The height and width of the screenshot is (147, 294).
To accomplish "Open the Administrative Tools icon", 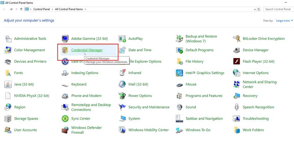I will [8, 39].
